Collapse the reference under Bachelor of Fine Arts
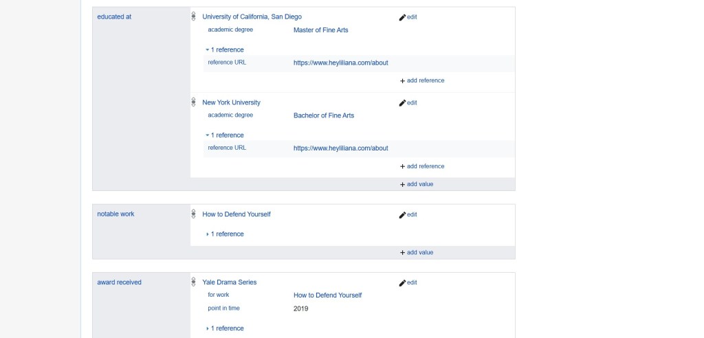This screenshot has width=704, height=338. click(x=224, y=135)
